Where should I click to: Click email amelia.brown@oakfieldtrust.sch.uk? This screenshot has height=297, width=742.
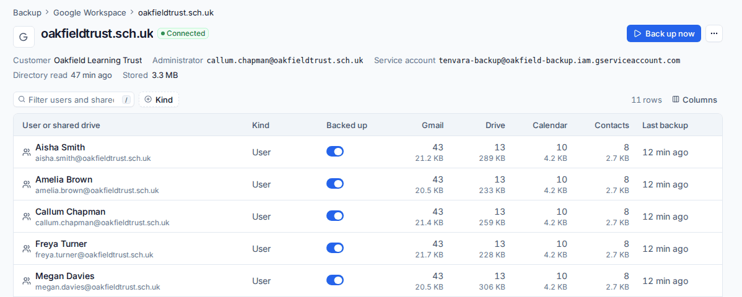coord(97,191)
